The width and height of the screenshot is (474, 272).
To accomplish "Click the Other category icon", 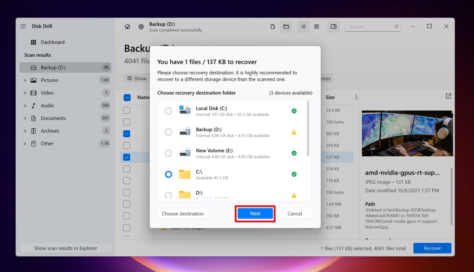I will pos(33,144).
